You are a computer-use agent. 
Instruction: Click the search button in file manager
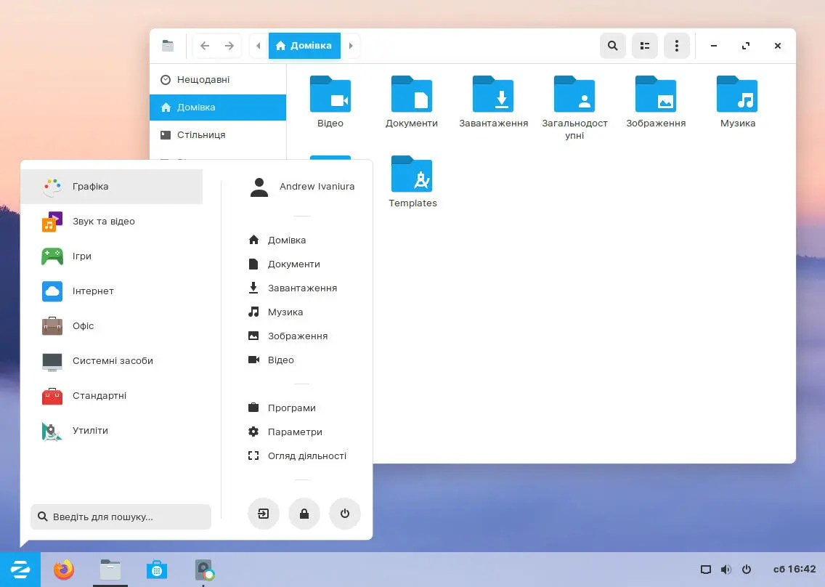[x=612, y=46]
